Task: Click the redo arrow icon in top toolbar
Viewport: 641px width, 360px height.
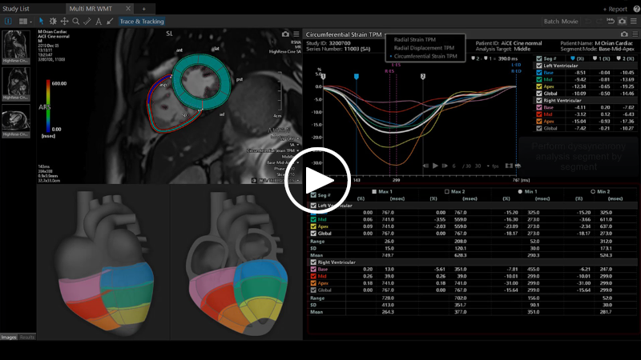Action: click(599, 22)
